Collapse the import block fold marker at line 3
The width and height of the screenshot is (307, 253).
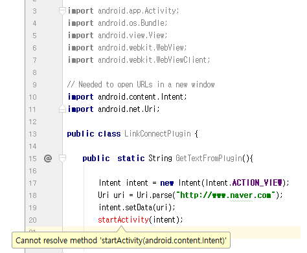(62, 11)
